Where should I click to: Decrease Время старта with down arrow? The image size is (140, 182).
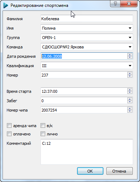pyautogui.click(x=130, y=92)
